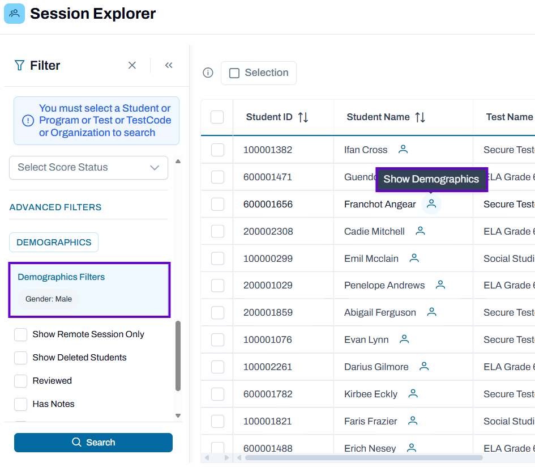Click the Session Explorer app logo icon
Image resolution: width=535 pixels, height=467 pixels.
(x=14, y=14)
